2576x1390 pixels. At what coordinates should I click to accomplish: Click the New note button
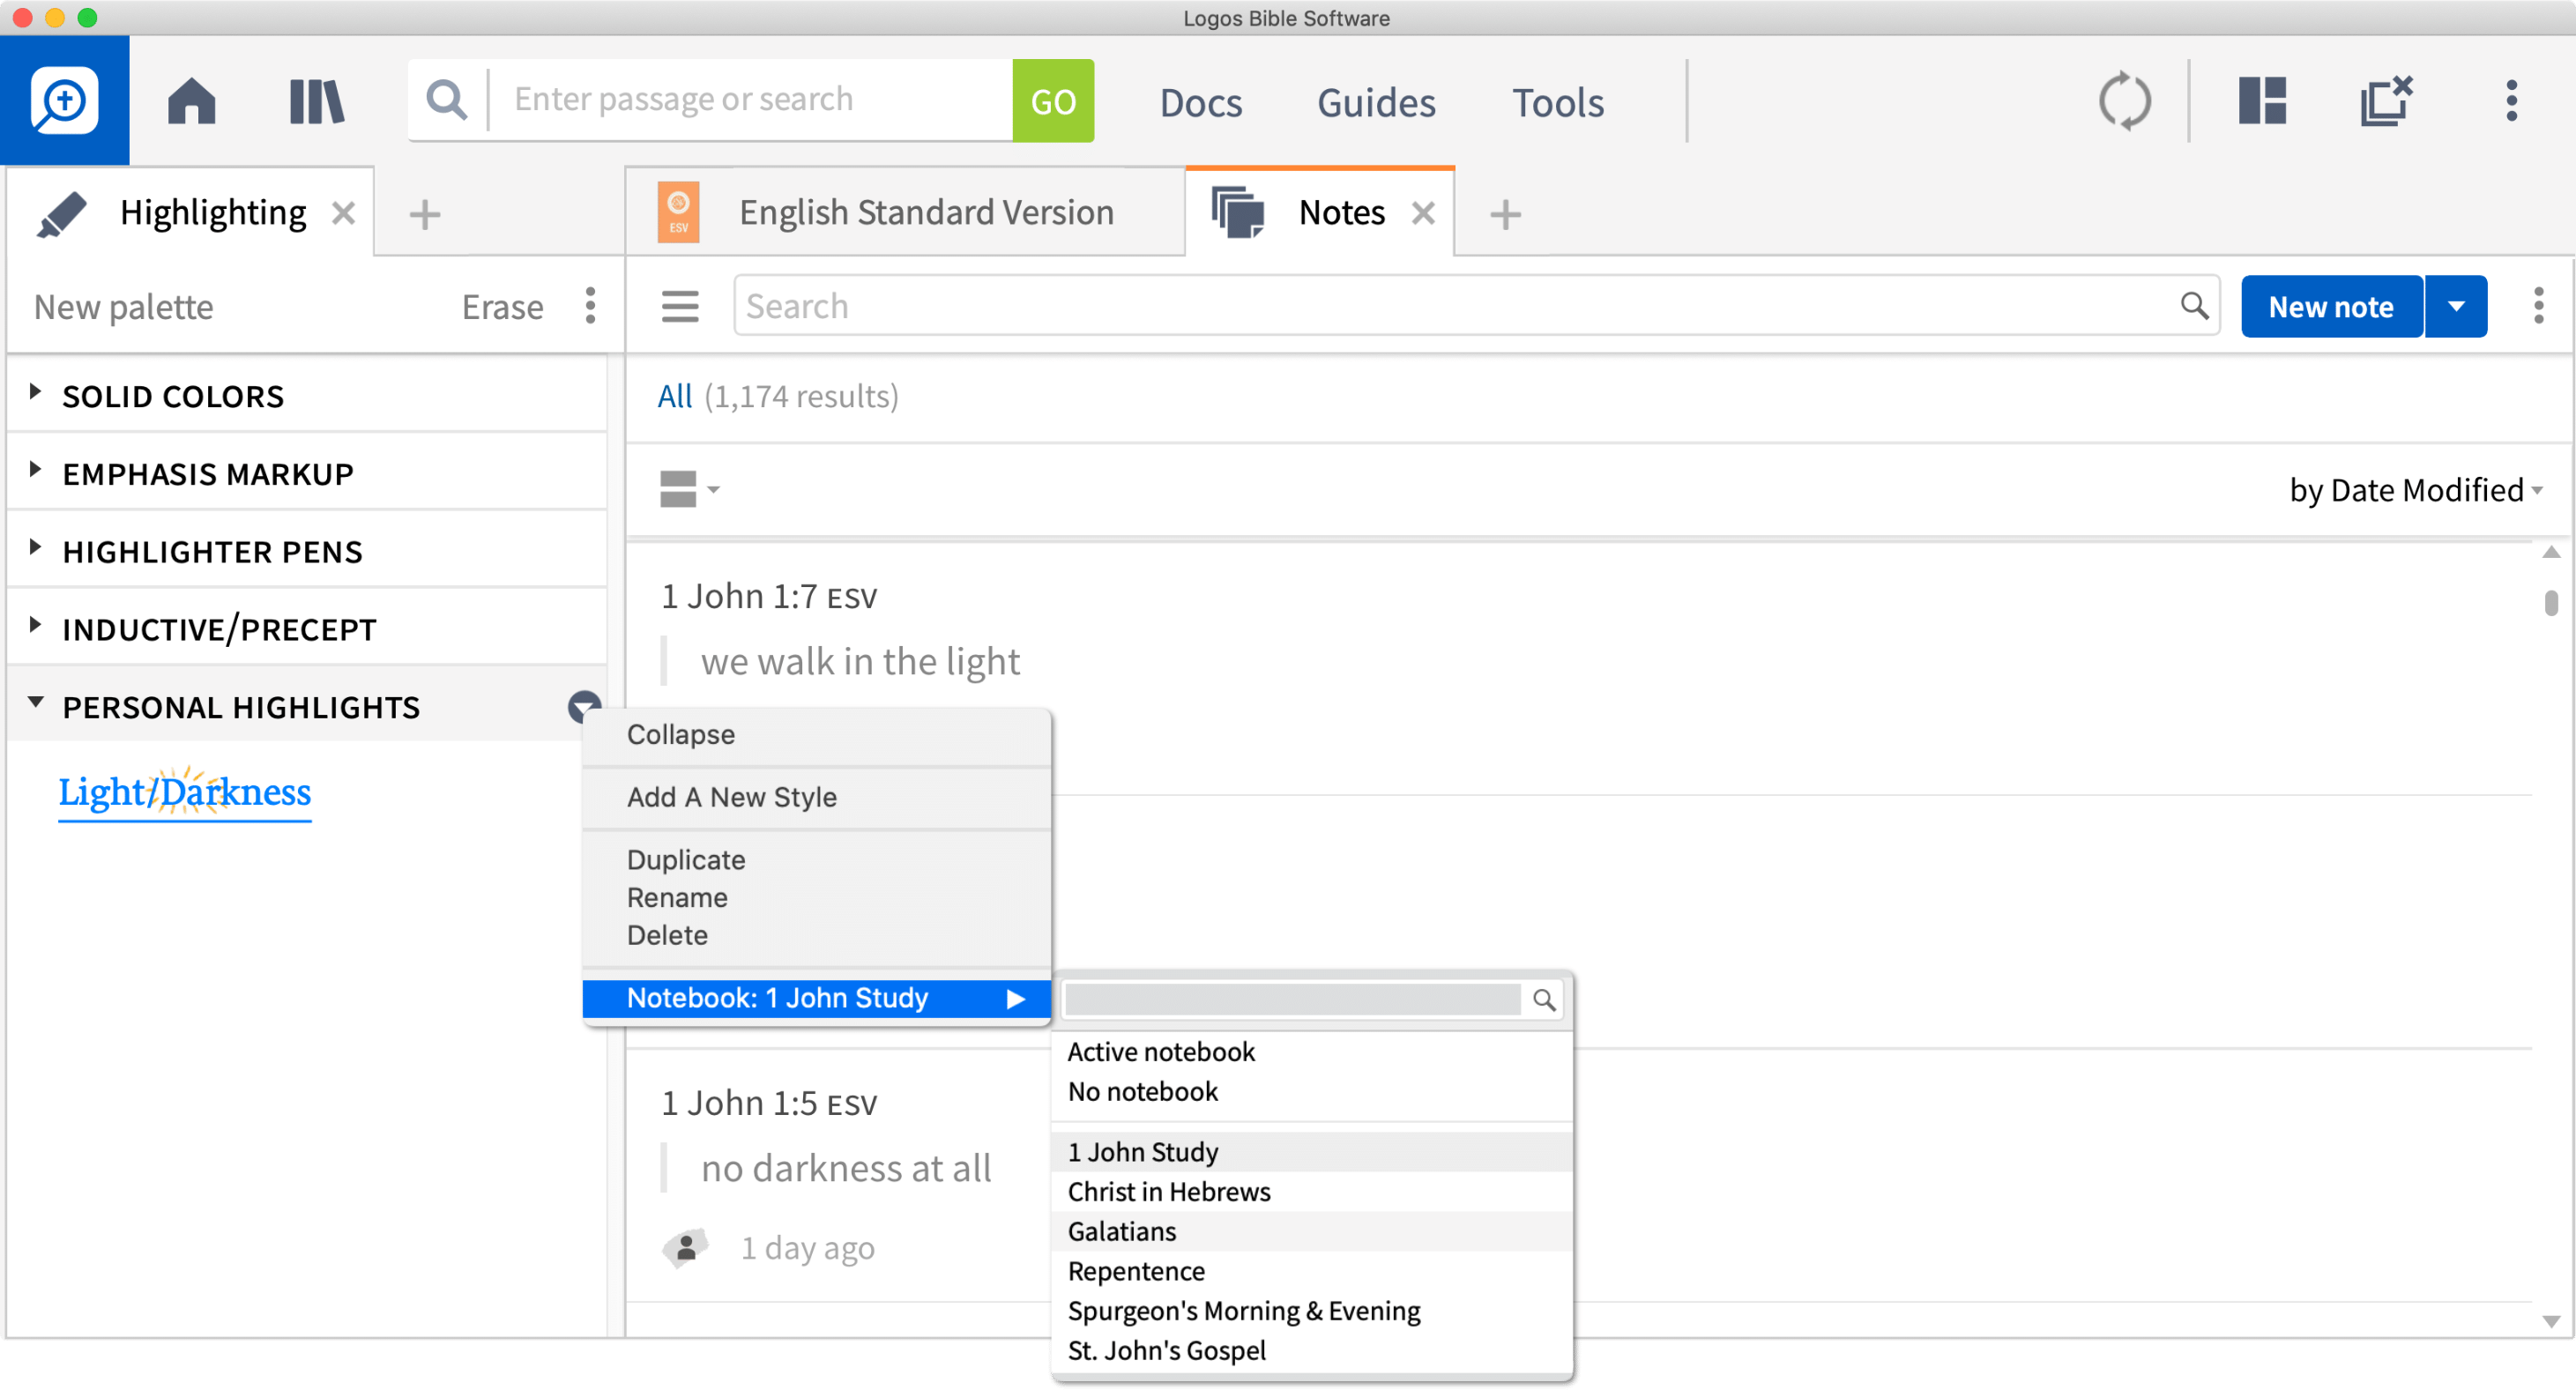tap(2331, 306)
